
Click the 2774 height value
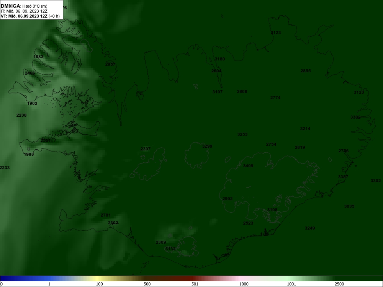click(x=275, y=98)
